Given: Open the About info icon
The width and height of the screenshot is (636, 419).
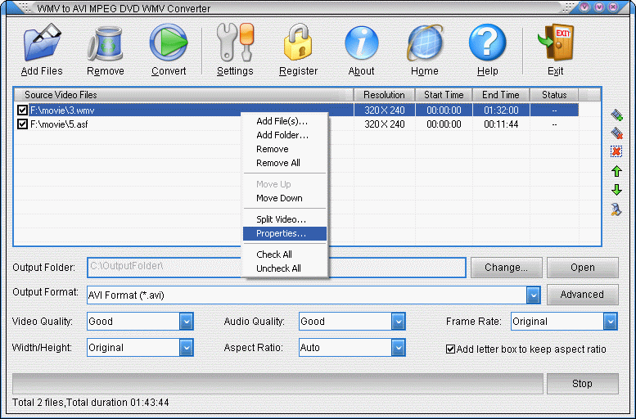Looking at the screenshot, I should 362,43.
